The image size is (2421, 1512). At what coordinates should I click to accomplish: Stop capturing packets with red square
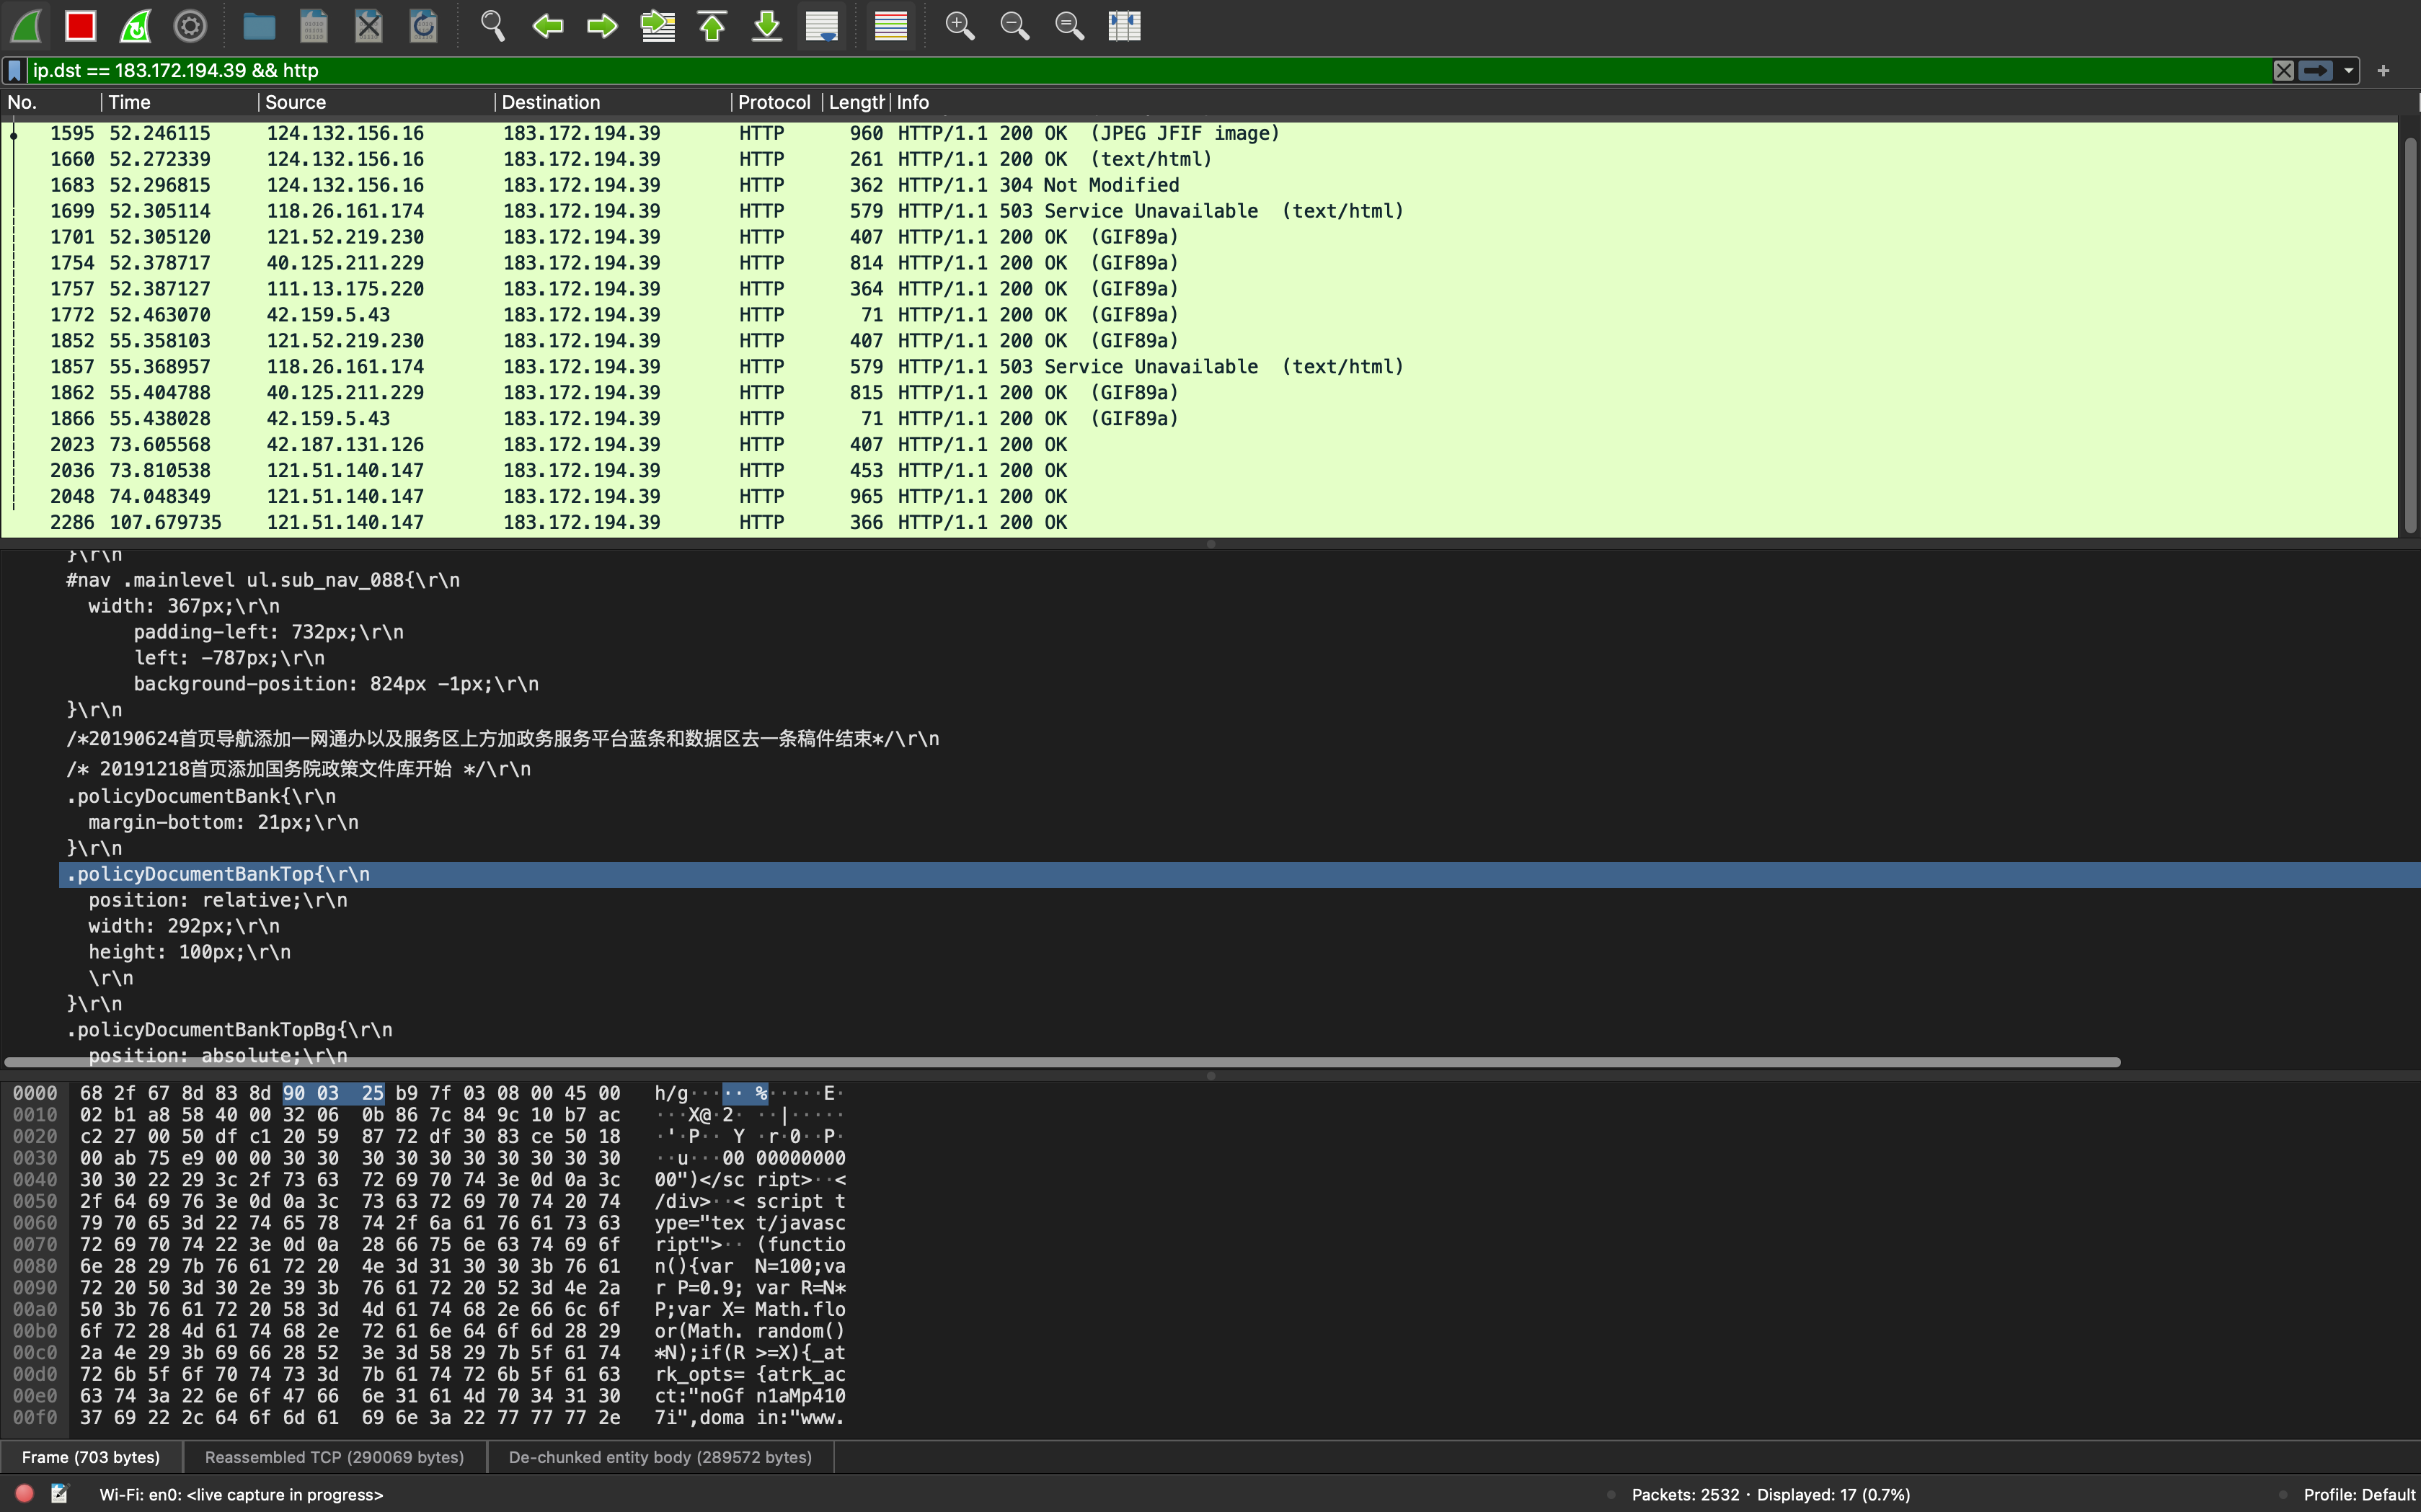coord(80,26)
